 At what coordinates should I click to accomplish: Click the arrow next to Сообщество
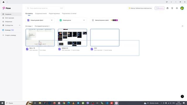pos(20,25)
